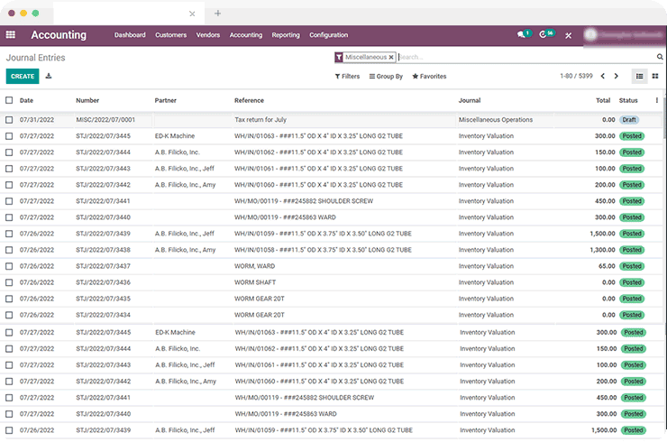Remove the Miscellaneous filter tag

(391, 57)
